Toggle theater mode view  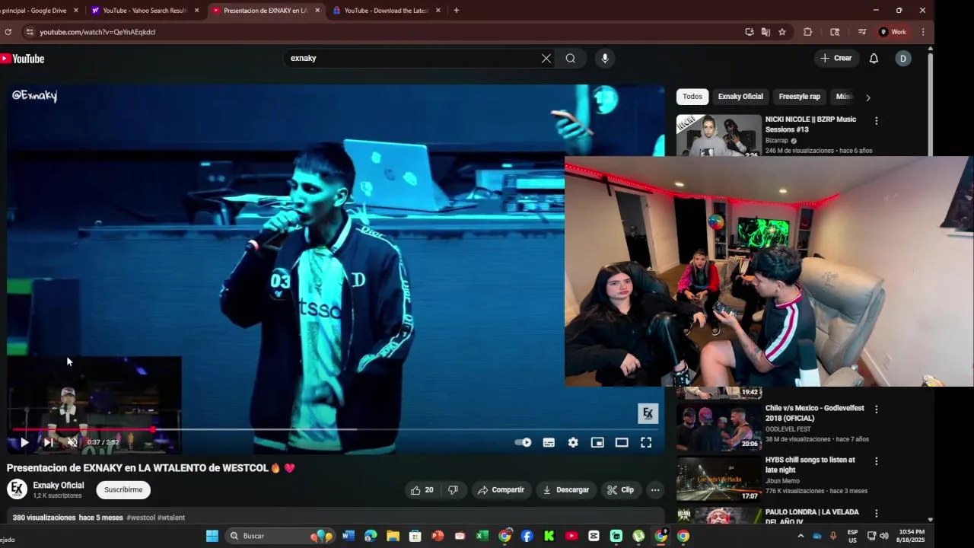[x=622, y=442]
